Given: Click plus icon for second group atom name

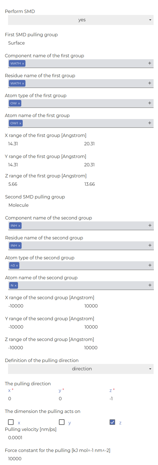Looking at the screenshot, I should click(150, 285).
